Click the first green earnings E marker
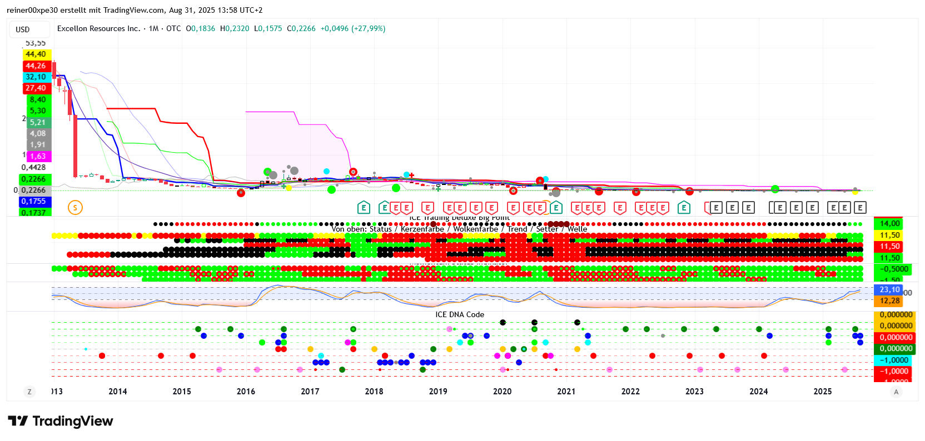 tap(364, 208)
